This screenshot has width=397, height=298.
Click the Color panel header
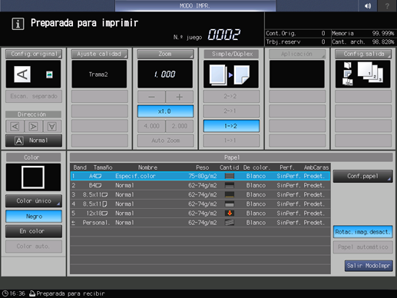point(33,157)
